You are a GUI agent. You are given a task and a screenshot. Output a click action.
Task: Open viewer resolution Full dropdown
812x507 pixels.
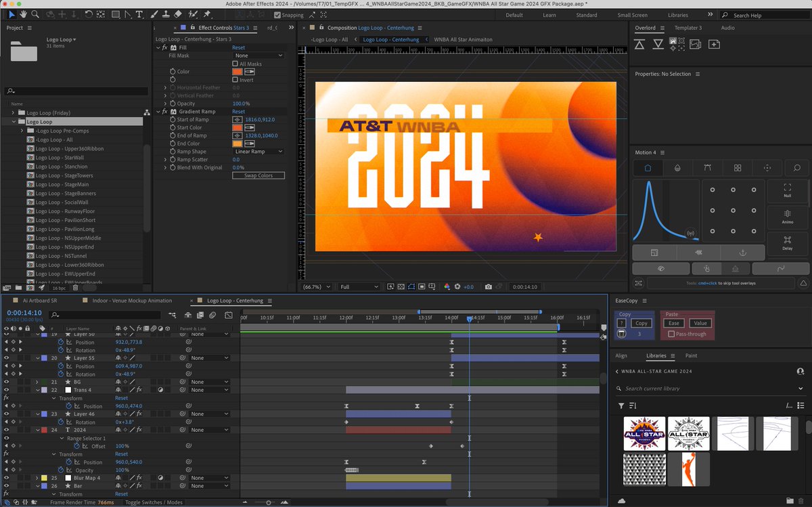359,287
